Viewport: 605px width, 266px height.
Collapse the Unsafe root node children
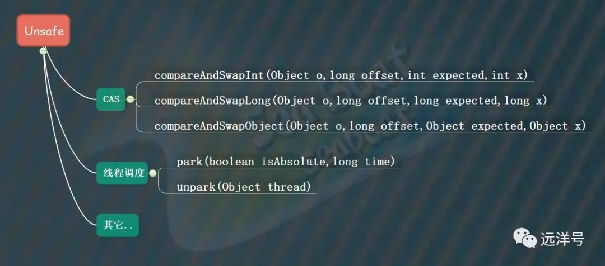pos(43,51)
